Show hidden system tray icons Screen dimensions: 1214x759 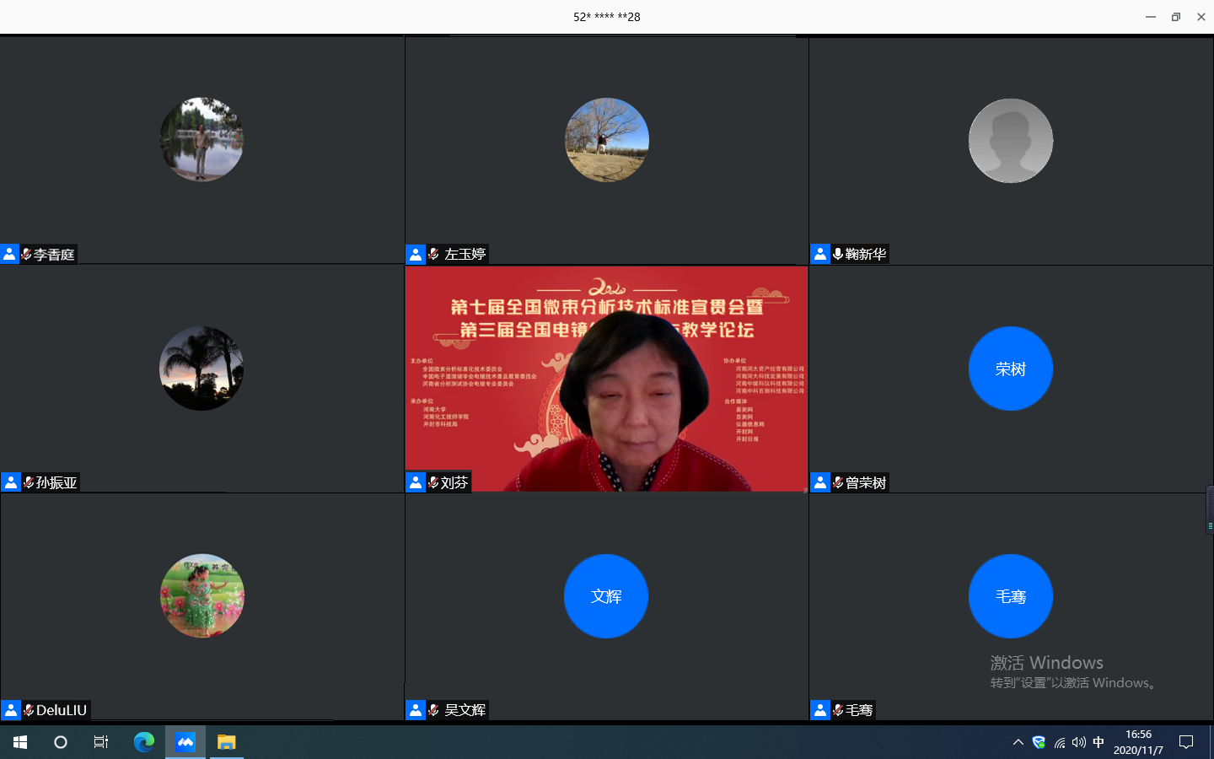[1018, 742]
